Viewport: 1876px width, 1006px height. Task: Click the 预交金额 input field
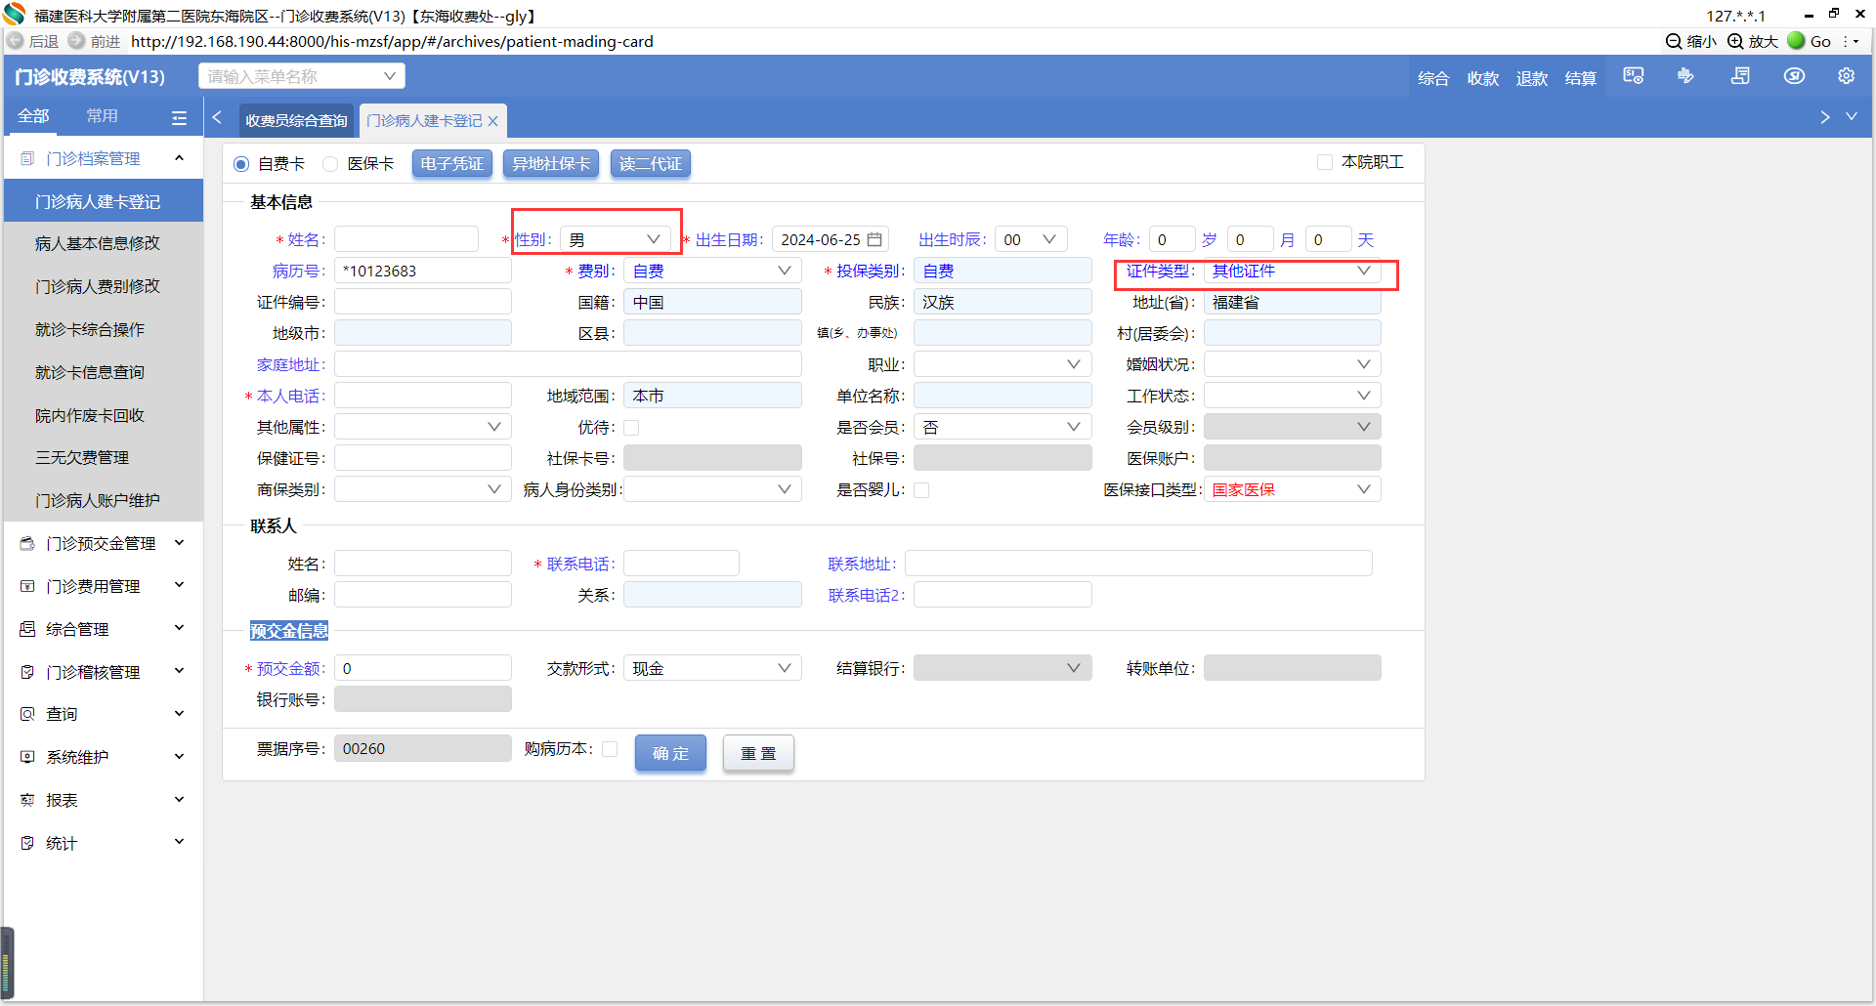point(423,668)
